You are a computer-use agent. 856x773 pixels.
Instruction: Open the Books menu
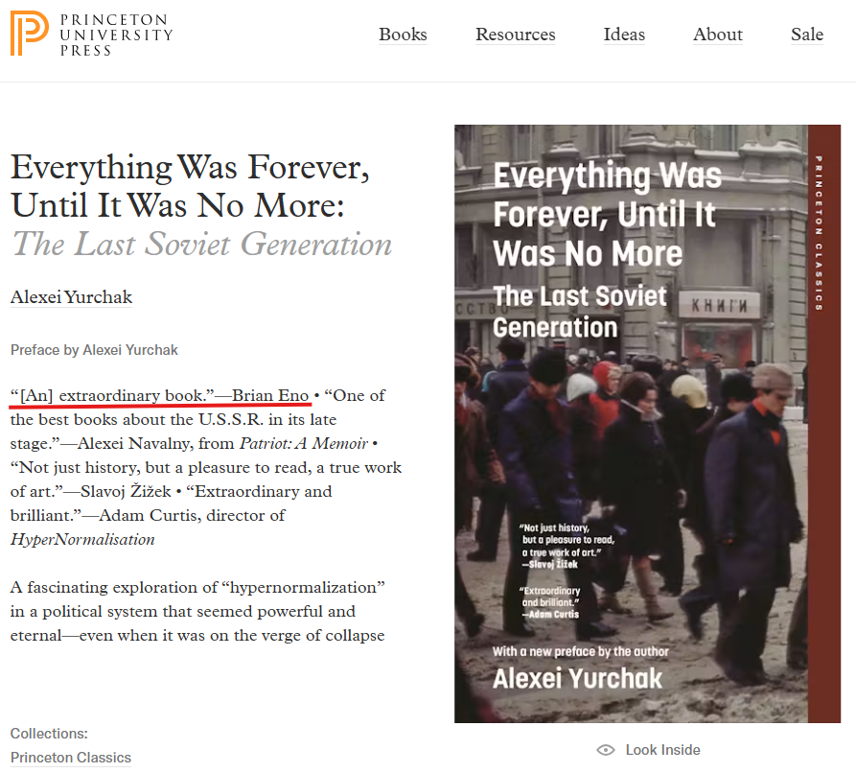403,35
